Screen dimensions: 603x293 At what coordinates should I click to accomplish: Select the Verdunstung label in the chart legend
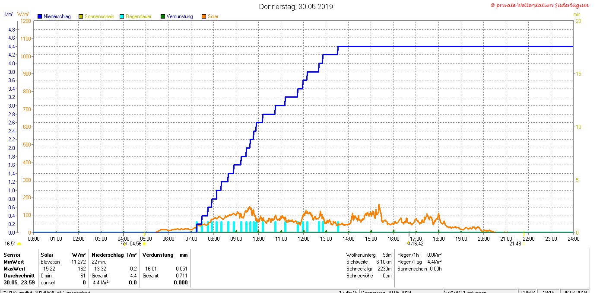[x=180, y=16]
